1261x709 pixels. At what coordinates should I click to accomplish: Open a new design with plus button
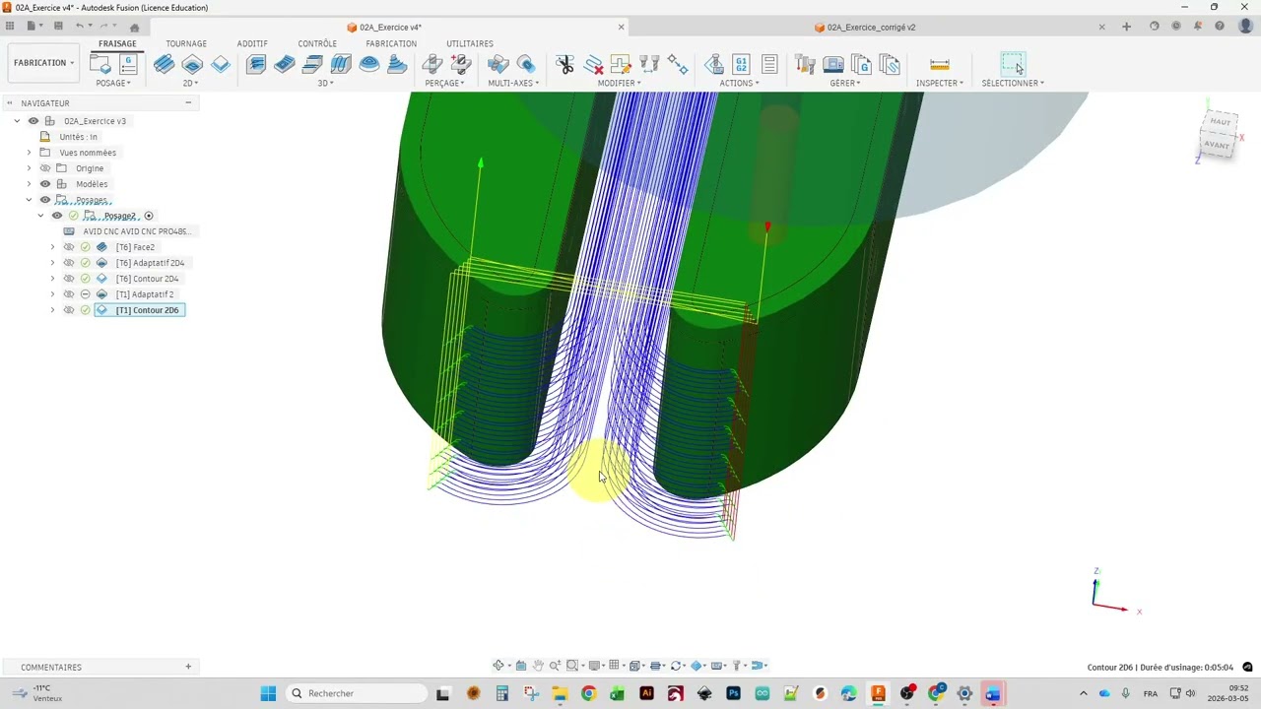point(1126,27)
